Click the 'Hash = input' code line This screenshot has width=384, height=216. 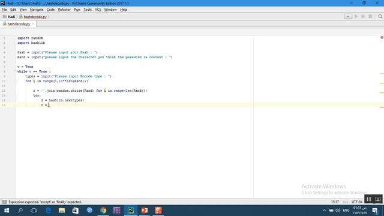(58, 52)
